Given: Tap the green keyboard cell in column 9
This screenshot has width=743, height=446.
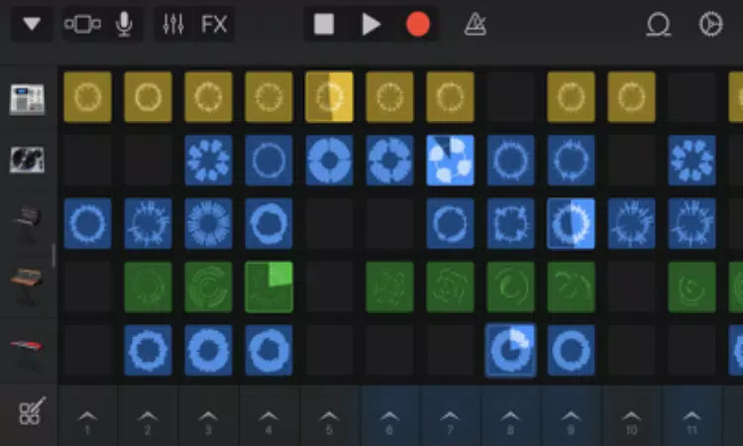Looking at the screenshot, I should point(571,287).
